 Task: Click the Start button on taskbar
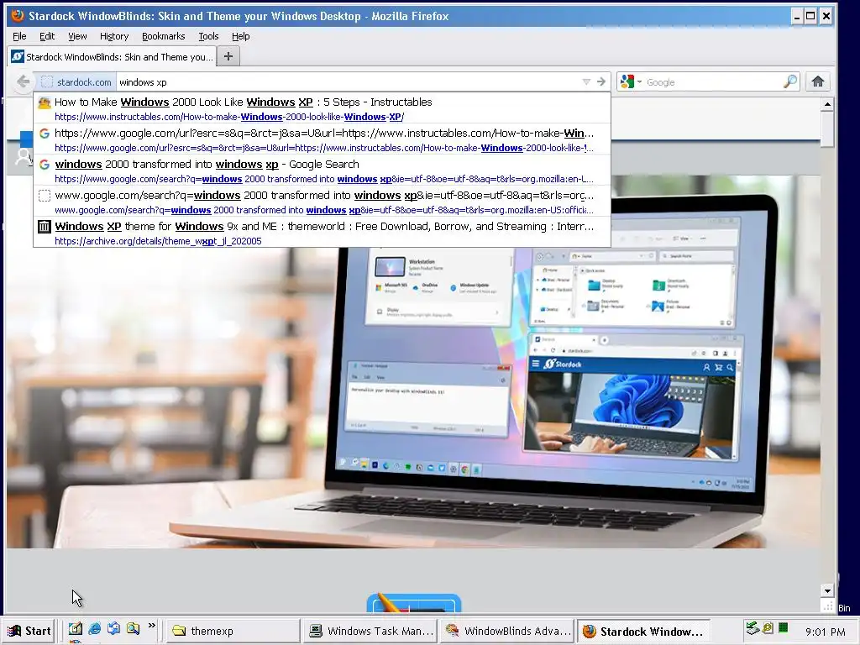(30, 631)
